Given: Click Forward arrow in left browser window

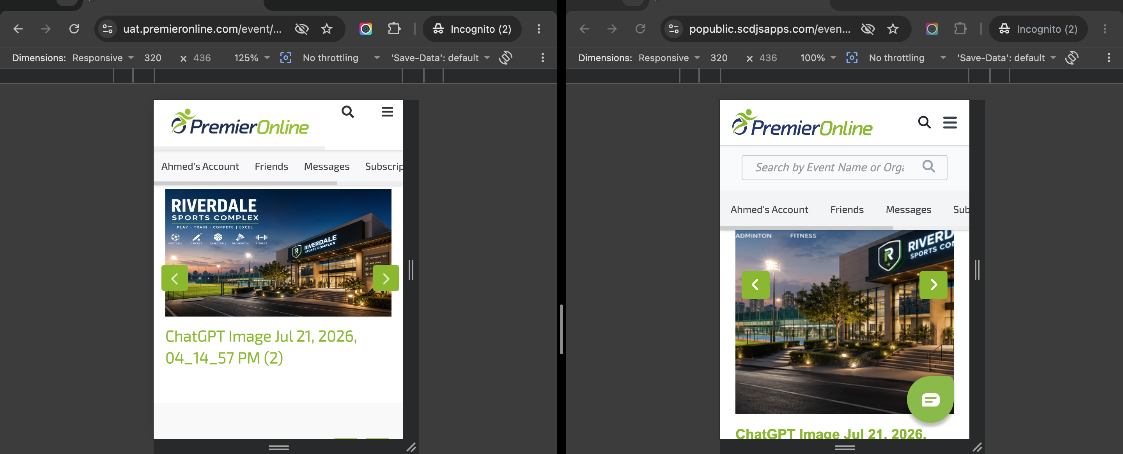Looking at the screenshot, I should pos(46,29).
